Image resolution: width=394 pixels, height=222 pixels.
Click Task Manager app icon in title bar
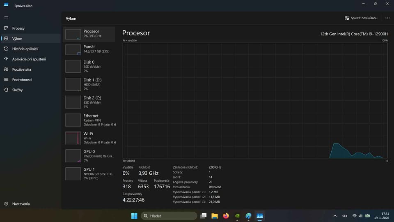pos(6,5)
